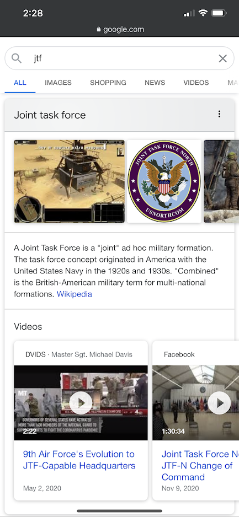Tap the google.com address bar
The height and width of the screenshot is (517, 239).
click(120, 29)
